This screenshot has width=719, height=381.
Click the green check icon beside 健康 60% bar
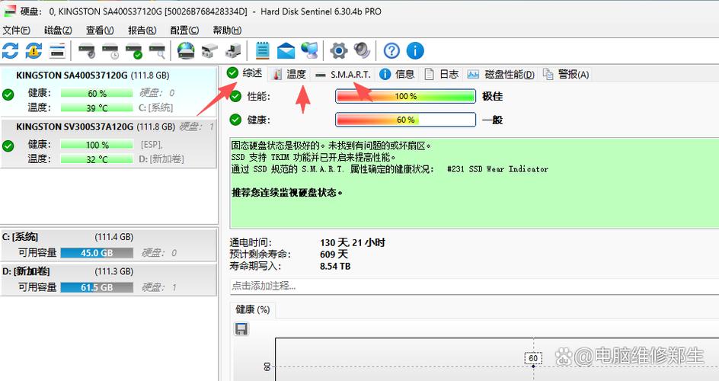pos(235,120)
